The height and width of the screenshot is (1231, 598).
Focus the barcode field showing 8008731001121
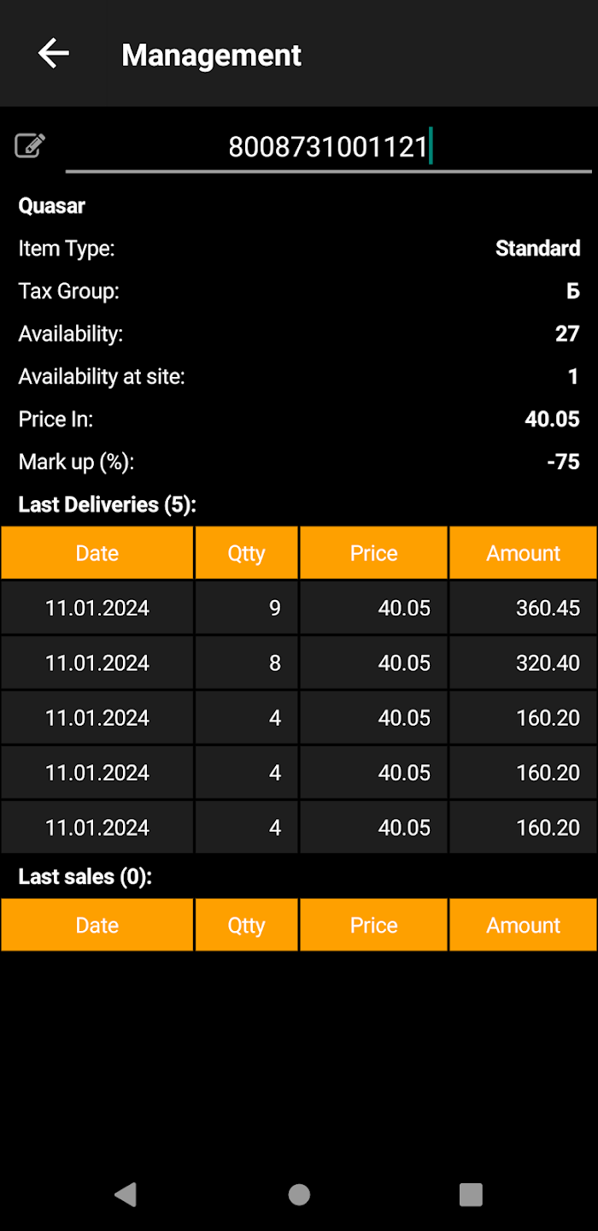pos(328,147)
